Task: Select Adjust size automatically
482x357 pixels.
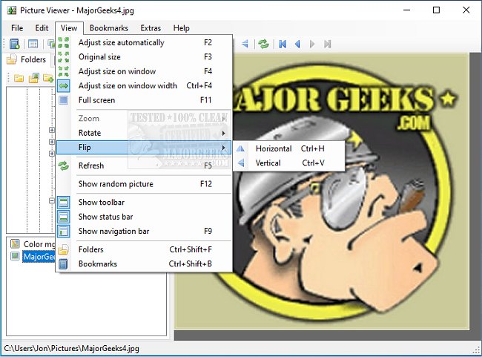Action: tap(144, 42)
